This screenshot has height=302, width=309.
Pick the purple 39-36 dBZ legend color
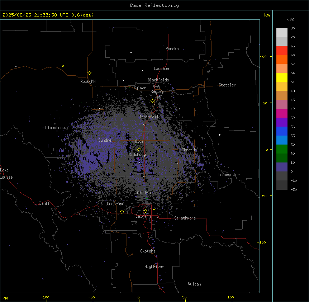pyautogui.click(x=282, y=122)
